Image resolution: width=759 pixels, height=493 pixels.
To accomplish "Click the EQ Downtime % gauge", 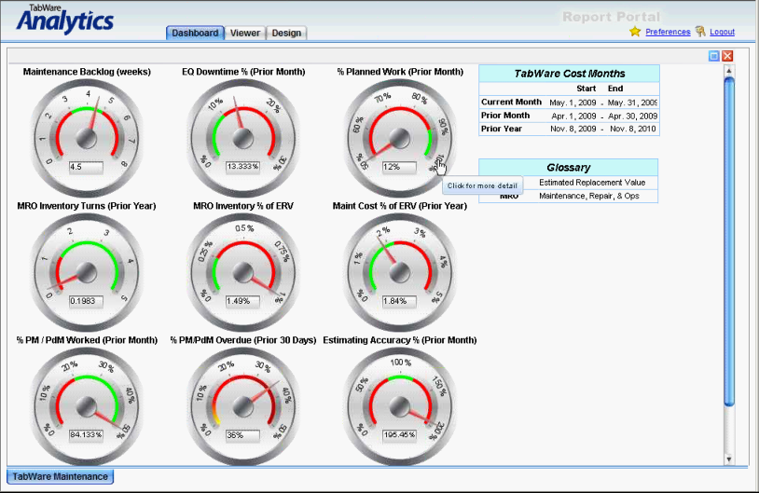I will [x=244, y=137].
